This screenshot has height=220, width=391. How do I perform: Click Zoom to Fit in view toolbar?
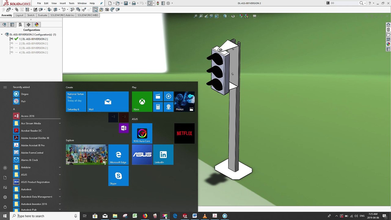click(196, 16)
